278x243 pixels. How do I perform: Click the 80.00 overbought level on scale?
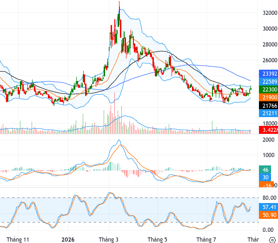(x=269, y=197)
